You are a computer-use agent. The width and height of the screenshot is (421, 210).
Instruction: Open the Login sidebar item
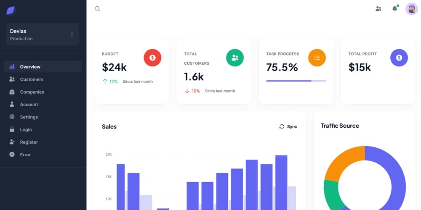(x=26, y=130)
